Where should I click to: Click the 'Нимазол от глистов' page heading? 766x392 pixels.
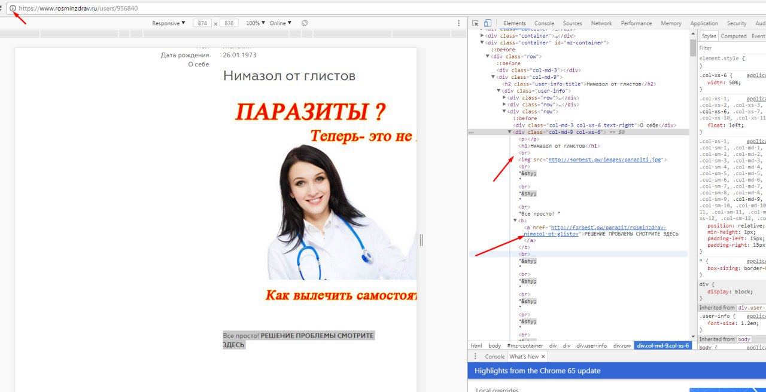pos(289,76)
